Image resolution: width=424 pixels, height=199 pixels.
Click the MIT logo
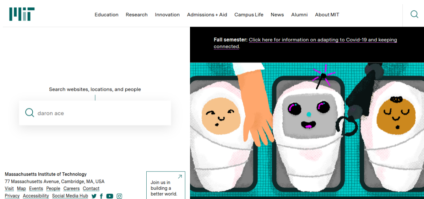[22, 14]
